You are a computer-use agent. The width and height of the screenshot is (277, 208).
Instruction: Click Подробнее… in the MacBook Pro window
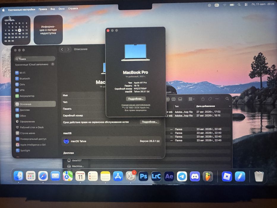pos(135,99)
